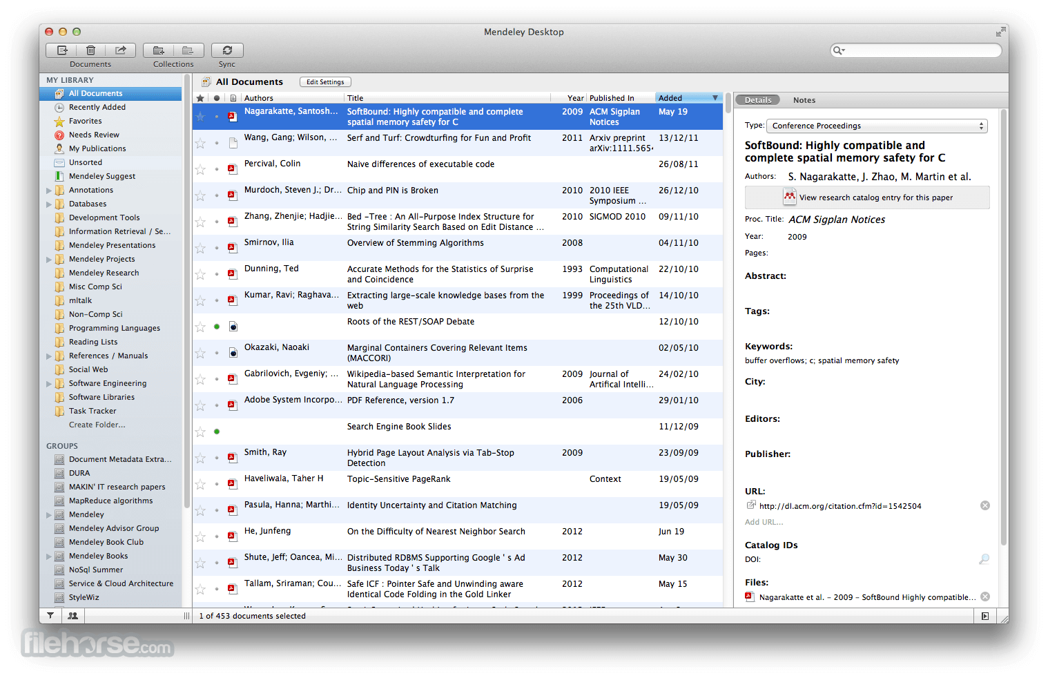The height and width of the screenshot is (678, 1048).
Task: Star the PDF Reference, version 1.7 document
Action: [200, 405]
